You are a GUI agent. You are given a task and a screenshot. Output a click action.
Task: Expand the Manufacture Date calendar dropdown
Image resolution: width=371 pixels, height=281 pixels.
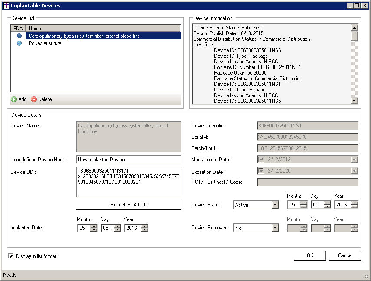(355, 160)
